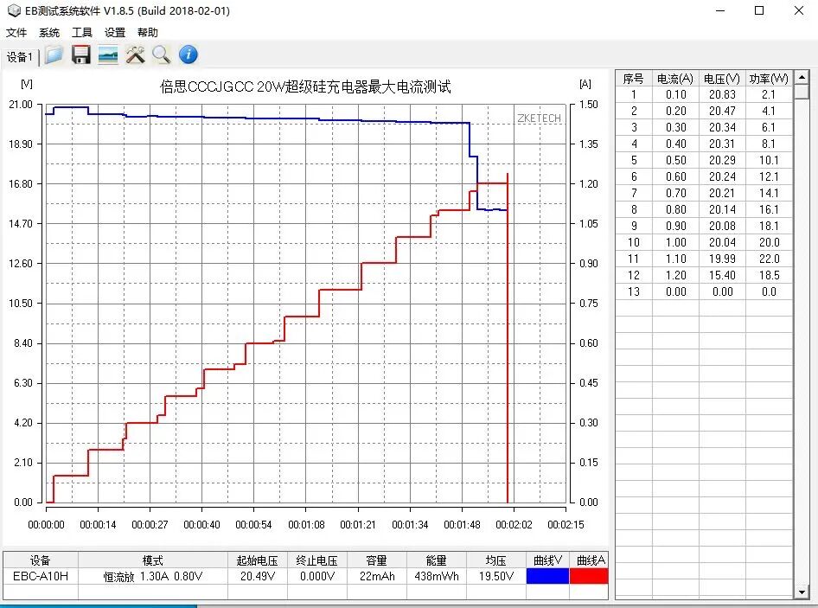The width and height of the screenshot is (818, 608).
Task: Click the EB software title bar icon
Action: tap(14, 10)
